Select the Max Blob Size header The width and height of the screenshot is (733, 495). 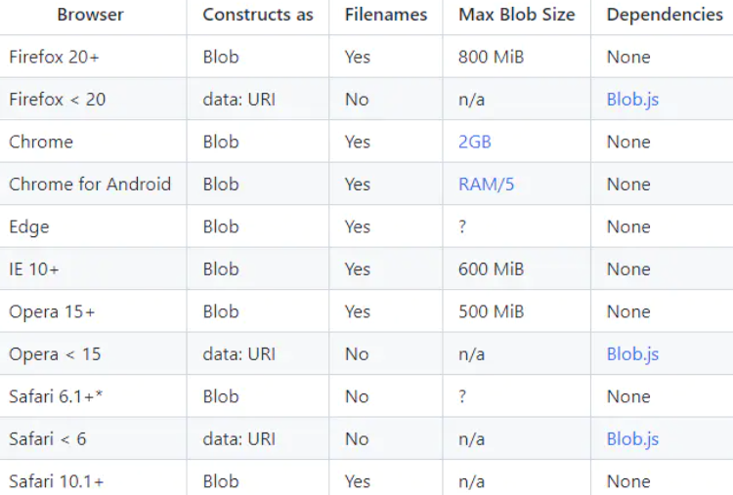tap(516, 15)
